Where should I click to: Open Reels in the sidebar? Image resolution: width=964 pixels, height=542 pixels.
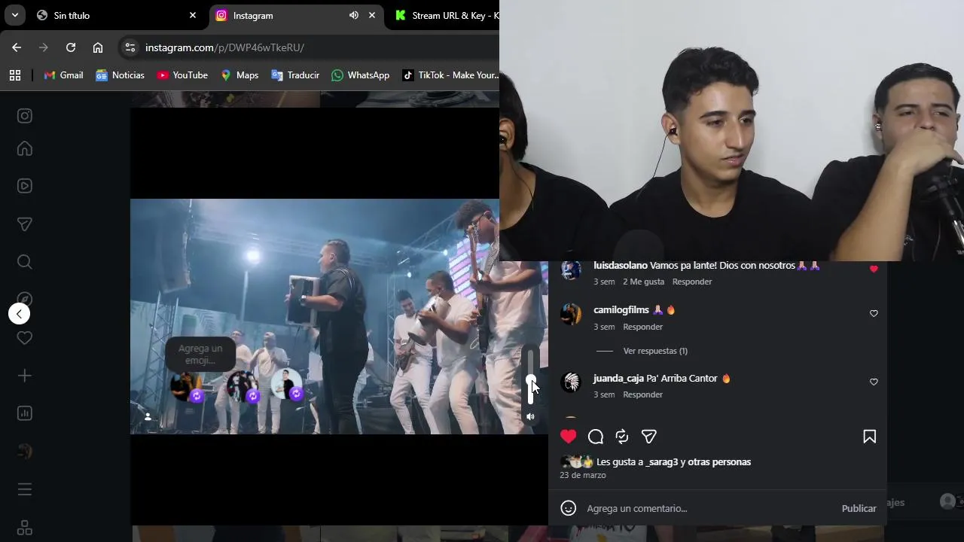click(25, 186)
